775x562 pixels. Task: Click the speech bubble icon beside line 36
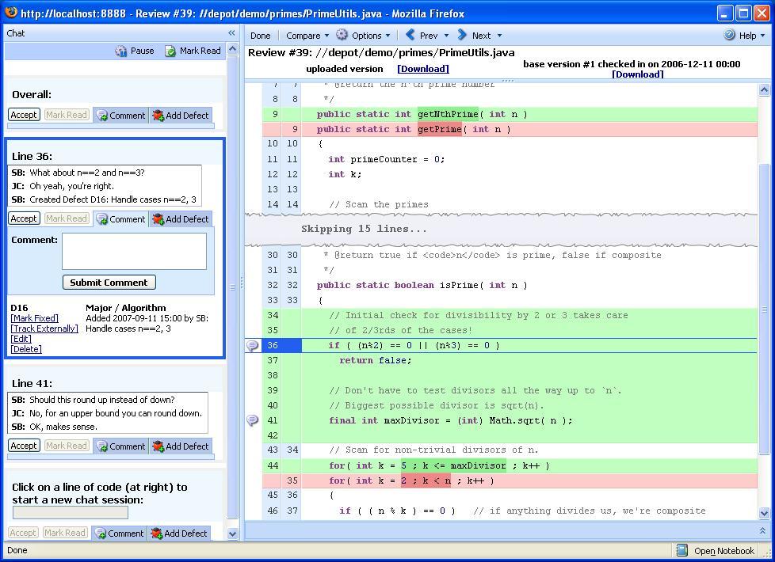coord(252,345)
